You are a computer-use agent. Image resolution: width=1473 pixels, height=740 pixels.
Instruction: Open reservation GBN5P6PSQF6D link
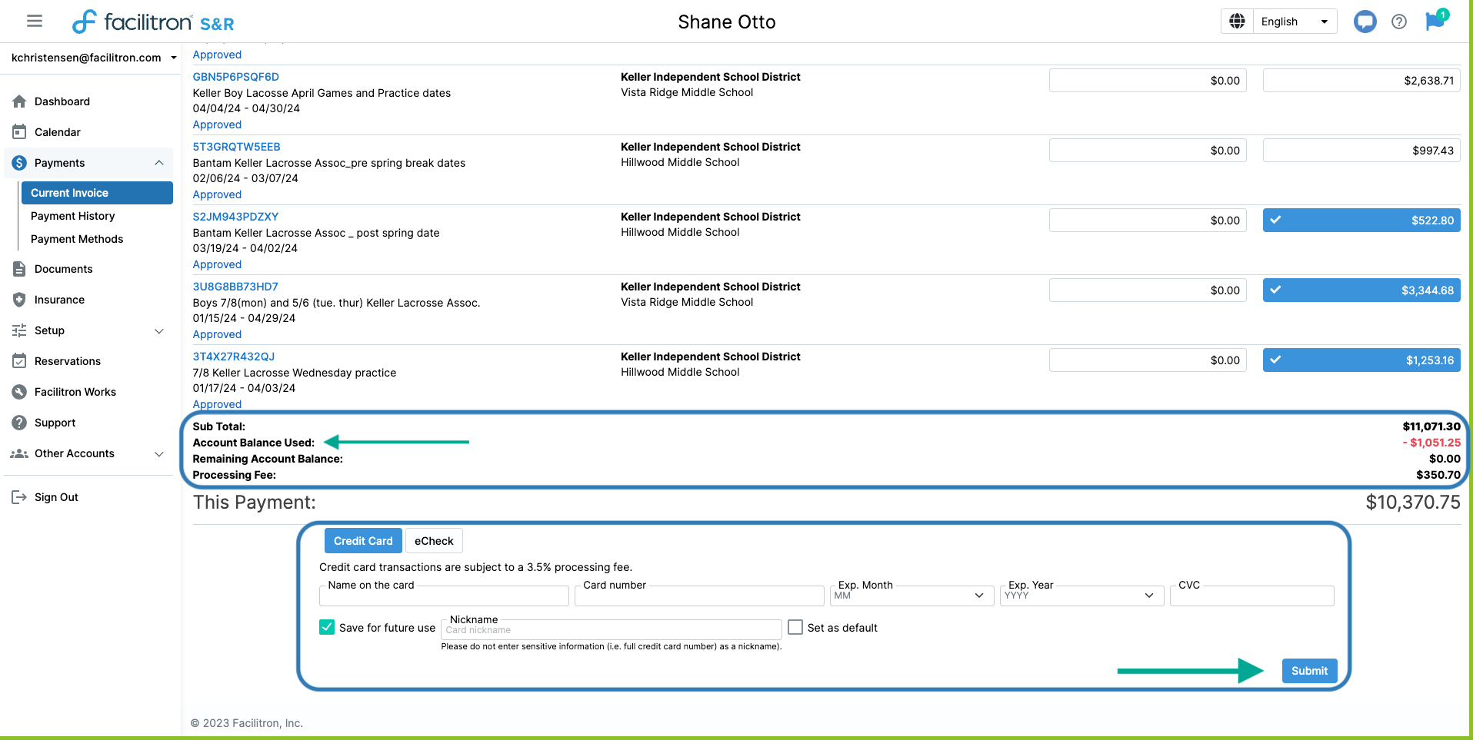236,77
